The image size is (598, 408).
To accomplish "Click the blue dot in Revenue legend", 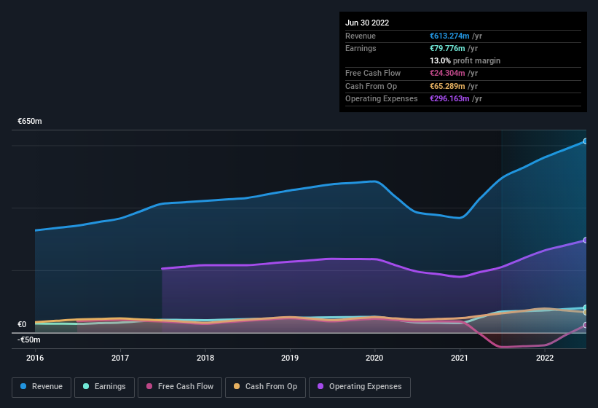I will point(23,387).
